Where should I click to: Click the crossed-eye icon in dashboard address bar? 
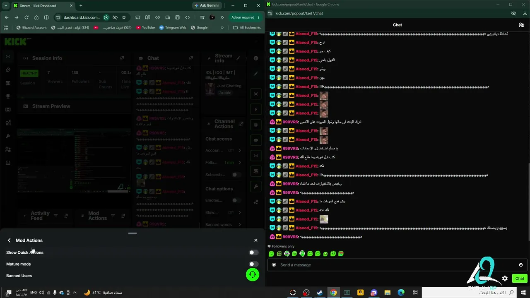pyautogui.click(x=115, y=17)
